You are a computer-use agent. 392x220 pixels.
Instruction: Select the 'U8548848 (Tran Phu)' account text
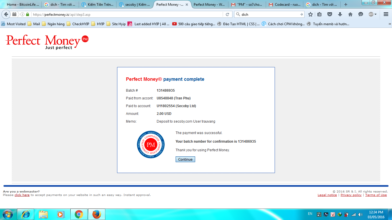(174, 98)
